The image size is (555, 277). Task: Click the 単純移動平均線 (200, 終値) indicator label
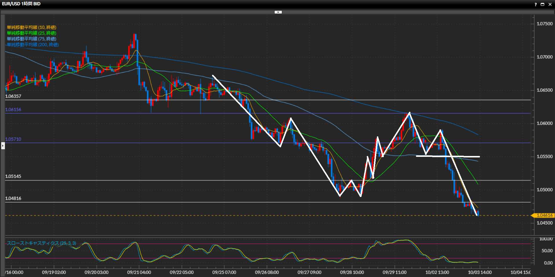[x=33, y=44]
